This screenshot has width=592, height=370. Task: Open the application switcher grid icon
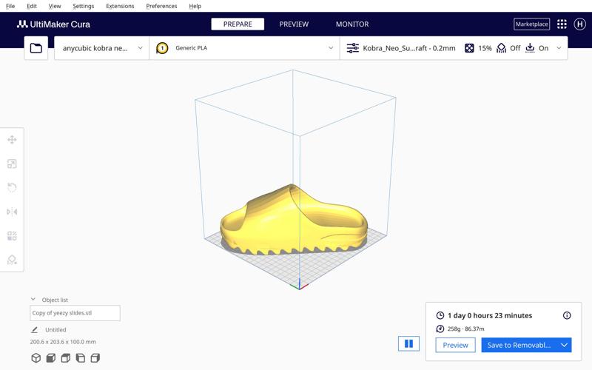pos(562,24)
